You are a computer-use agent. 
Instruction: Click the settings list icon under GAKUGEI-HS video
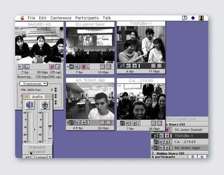point(58,67)
